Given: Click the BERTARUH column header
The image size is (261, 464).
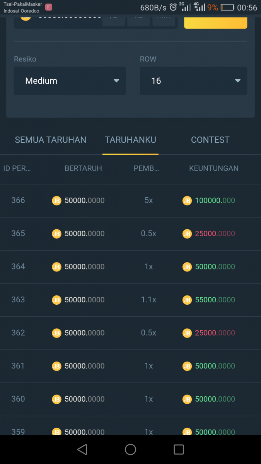Looking at the screenshot, I should pos(83,169).
